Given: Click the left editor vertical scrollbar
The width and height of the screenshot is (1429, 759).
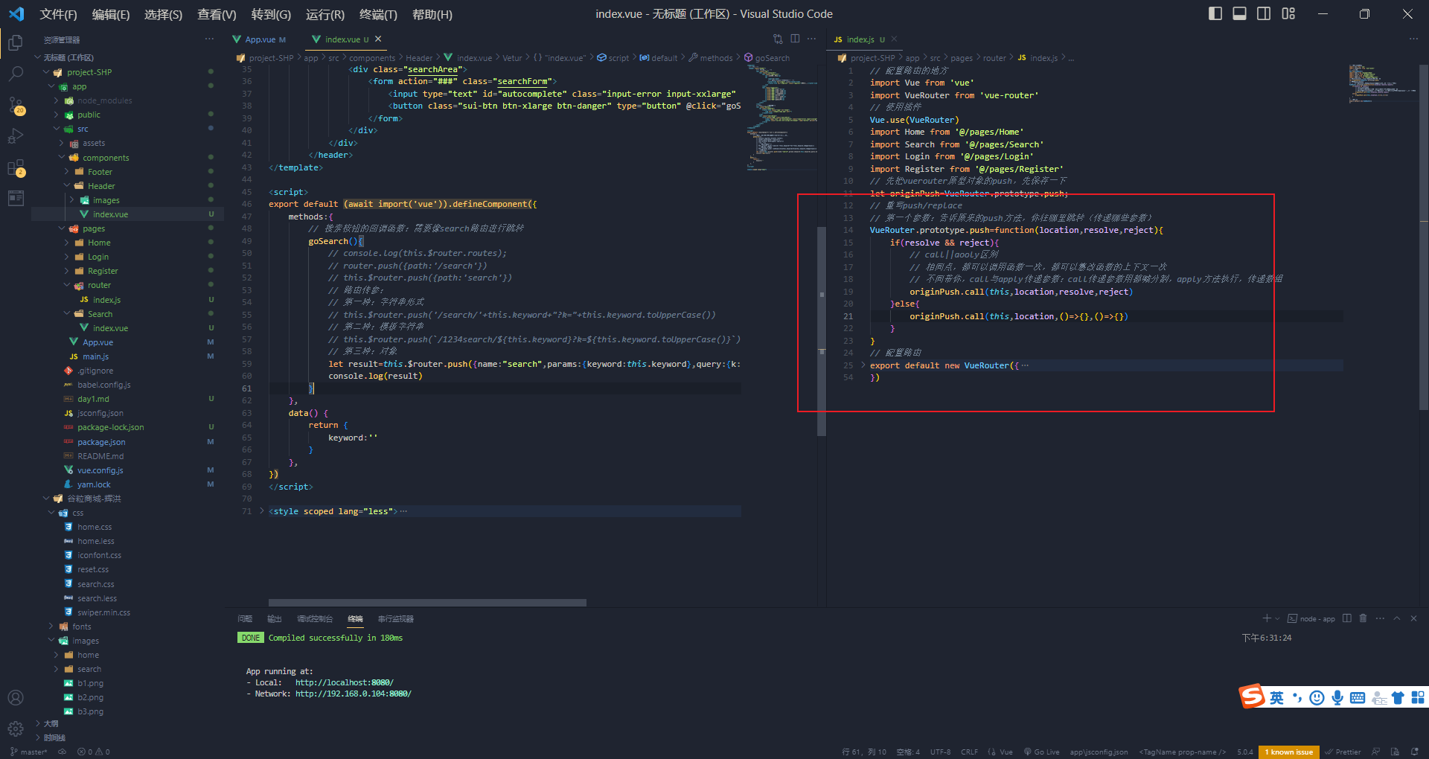Looking at the screenshot, I should [822, 331].
